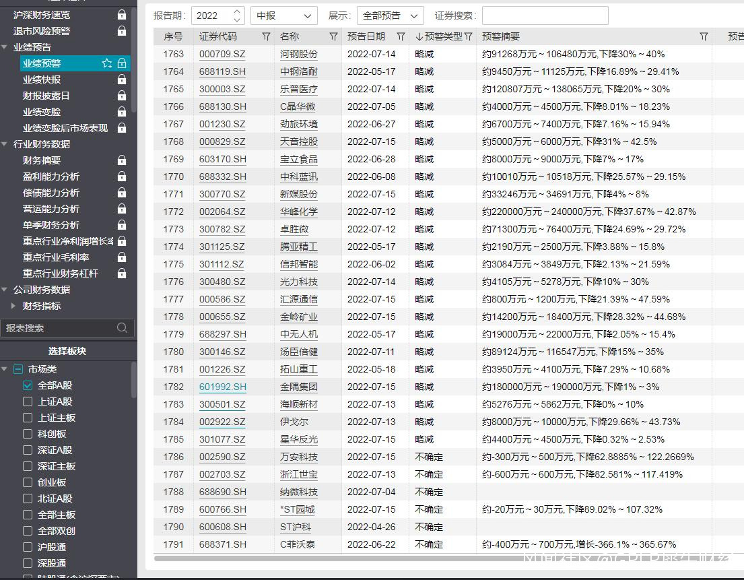Open stock code link 601992.SZ
This screenshot has height=580, width=744.
222,387
